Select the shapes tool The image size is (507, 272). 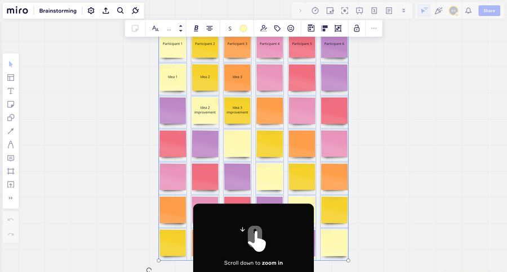point(11,118)
